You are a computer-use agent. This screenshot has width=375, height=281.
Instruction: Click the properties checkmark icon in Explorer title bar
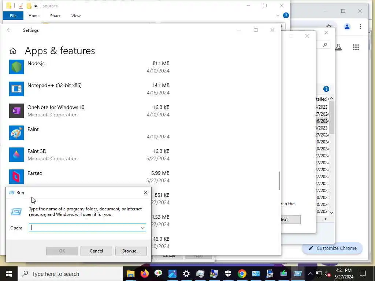21,6
